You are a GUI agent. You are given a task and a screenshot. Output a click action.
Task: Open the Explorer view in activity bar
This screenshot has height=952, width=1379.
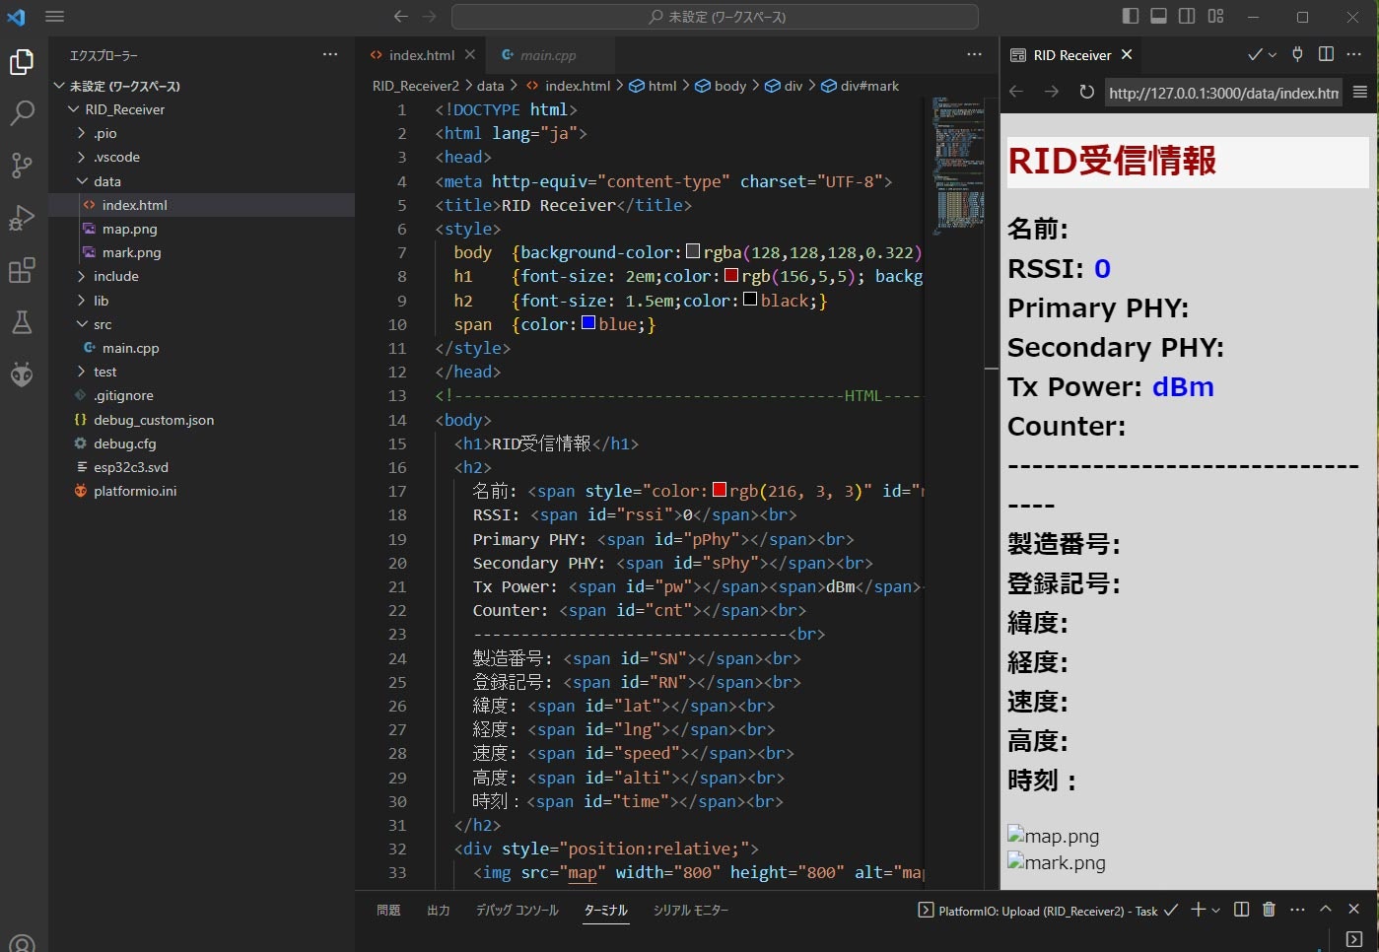click(x=22, y=61)
